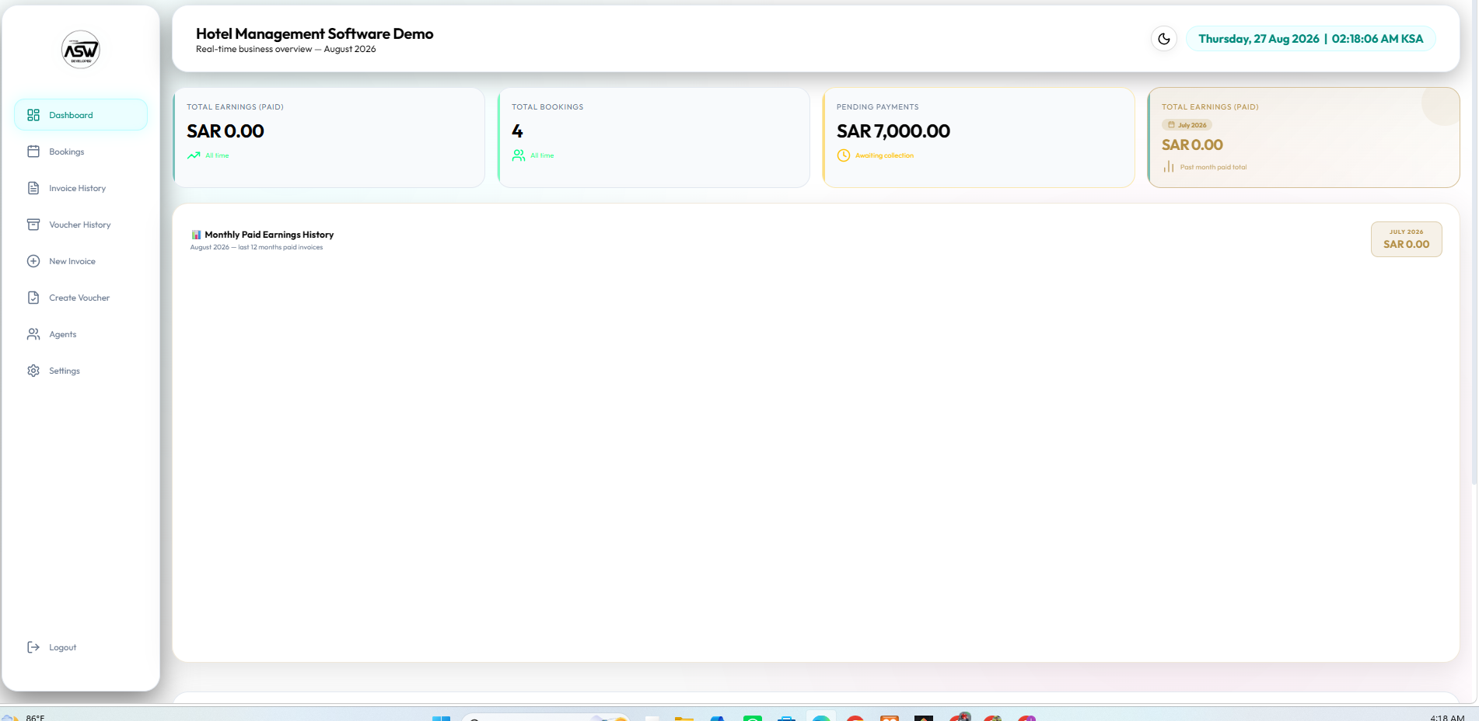1479x721 pixels.
Task: Open Bookings via its calendar icon
Action: pos(33,152)
